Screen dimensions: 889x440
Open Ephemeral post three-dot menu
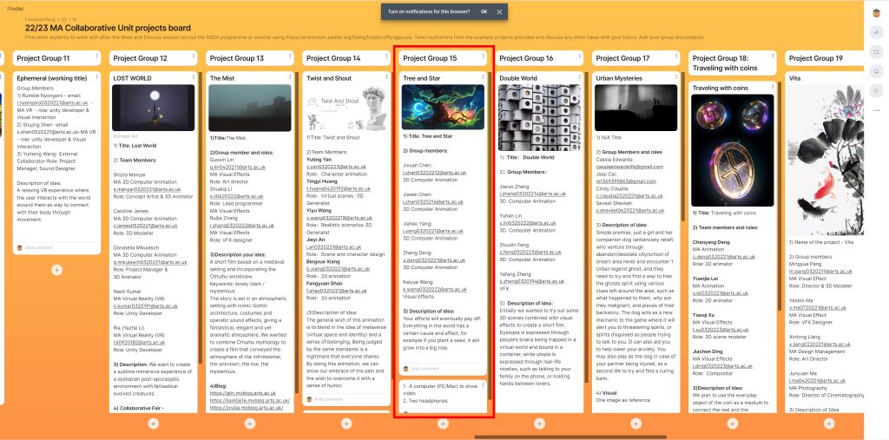click(x=97, y=76)
